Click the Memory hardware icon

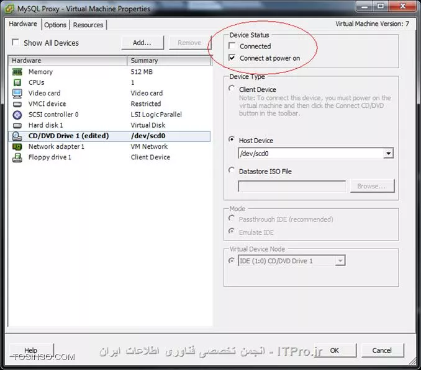tap(17, 72)
